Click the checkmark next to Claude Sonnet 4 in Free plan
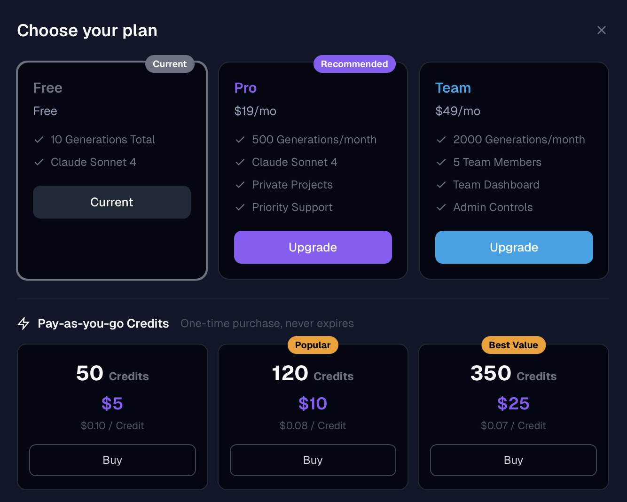This screenshot has height=502, width=627. 39,162
